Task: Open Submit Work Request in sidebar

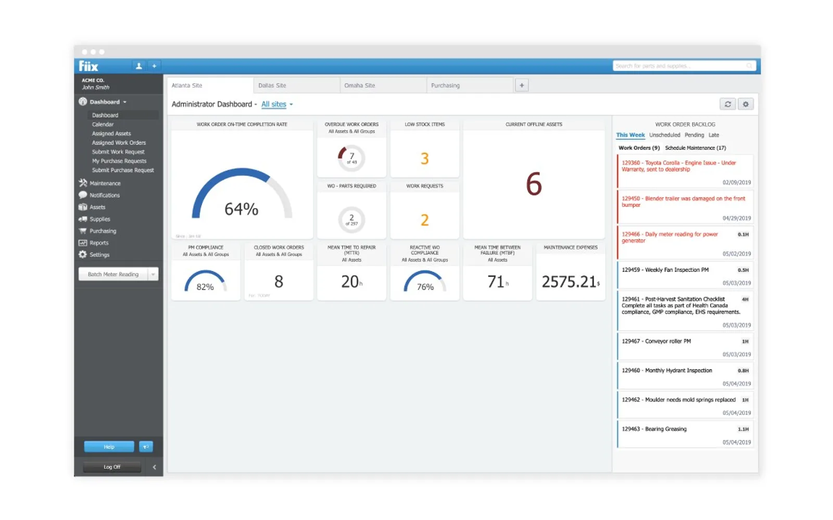Action: tap(118, 152)
